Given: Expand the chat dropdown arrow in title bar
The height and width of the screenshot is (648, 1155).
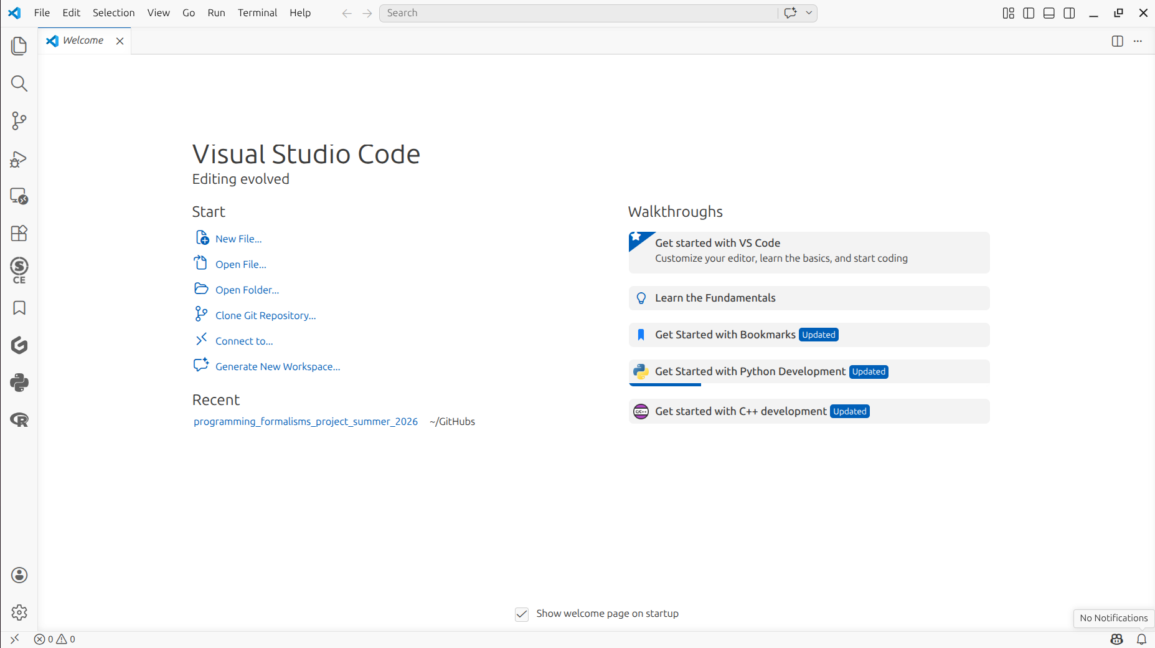Looking at the screenshot, I should click(809, 13).
